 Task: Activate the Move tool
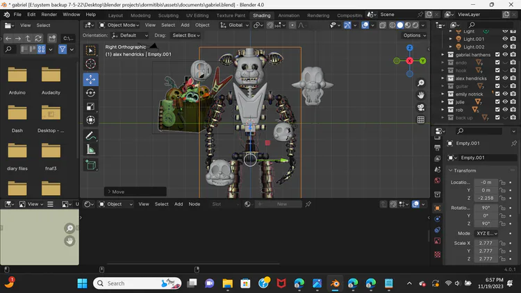90,79
